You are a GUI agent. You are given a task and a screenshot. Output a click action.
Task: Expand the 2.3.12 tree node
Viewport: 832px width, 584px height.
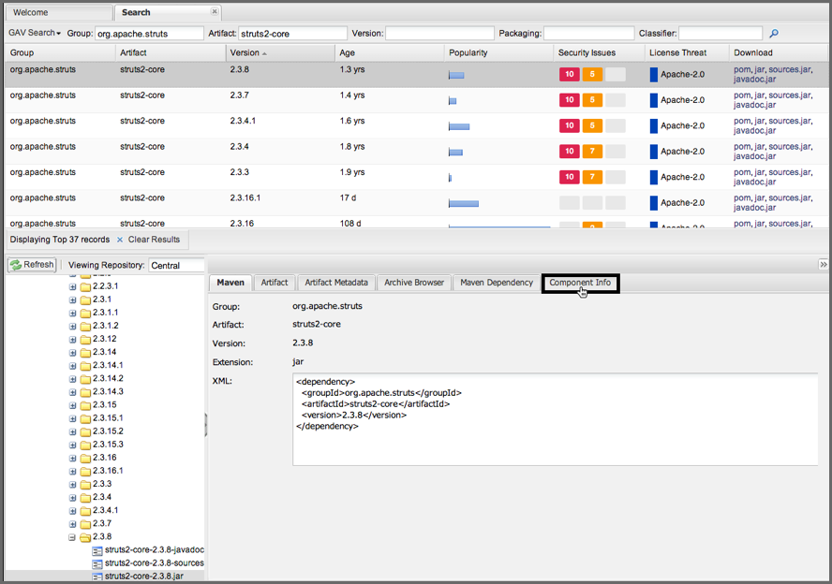(x=73, y=340)
